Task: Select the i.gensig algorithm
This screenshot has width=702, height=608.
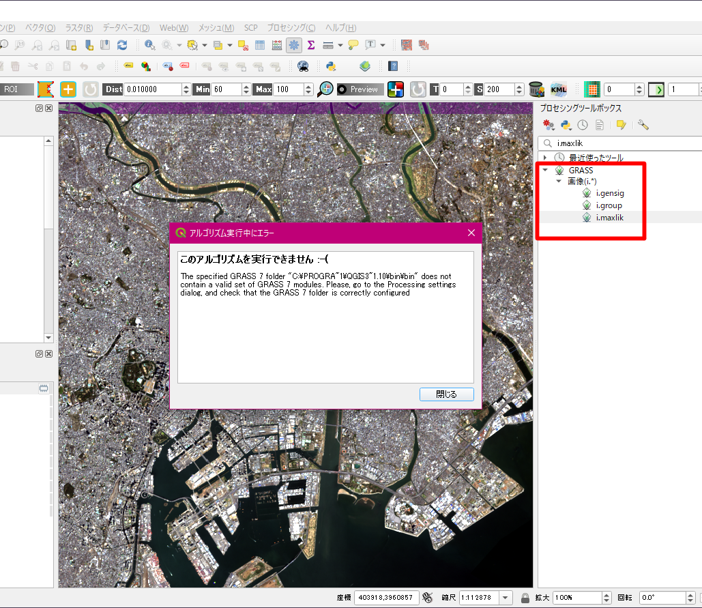Action: tap(609, 192)
